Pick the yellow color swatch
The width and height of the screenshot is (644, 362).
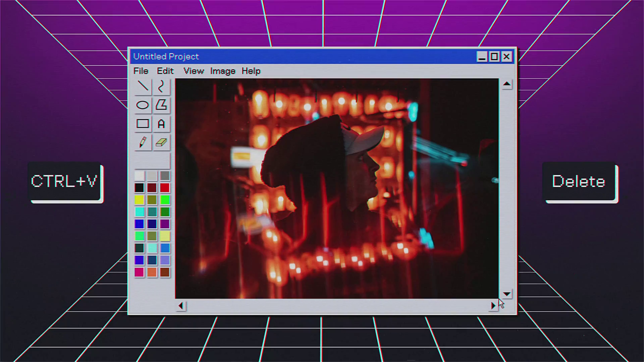139,200
